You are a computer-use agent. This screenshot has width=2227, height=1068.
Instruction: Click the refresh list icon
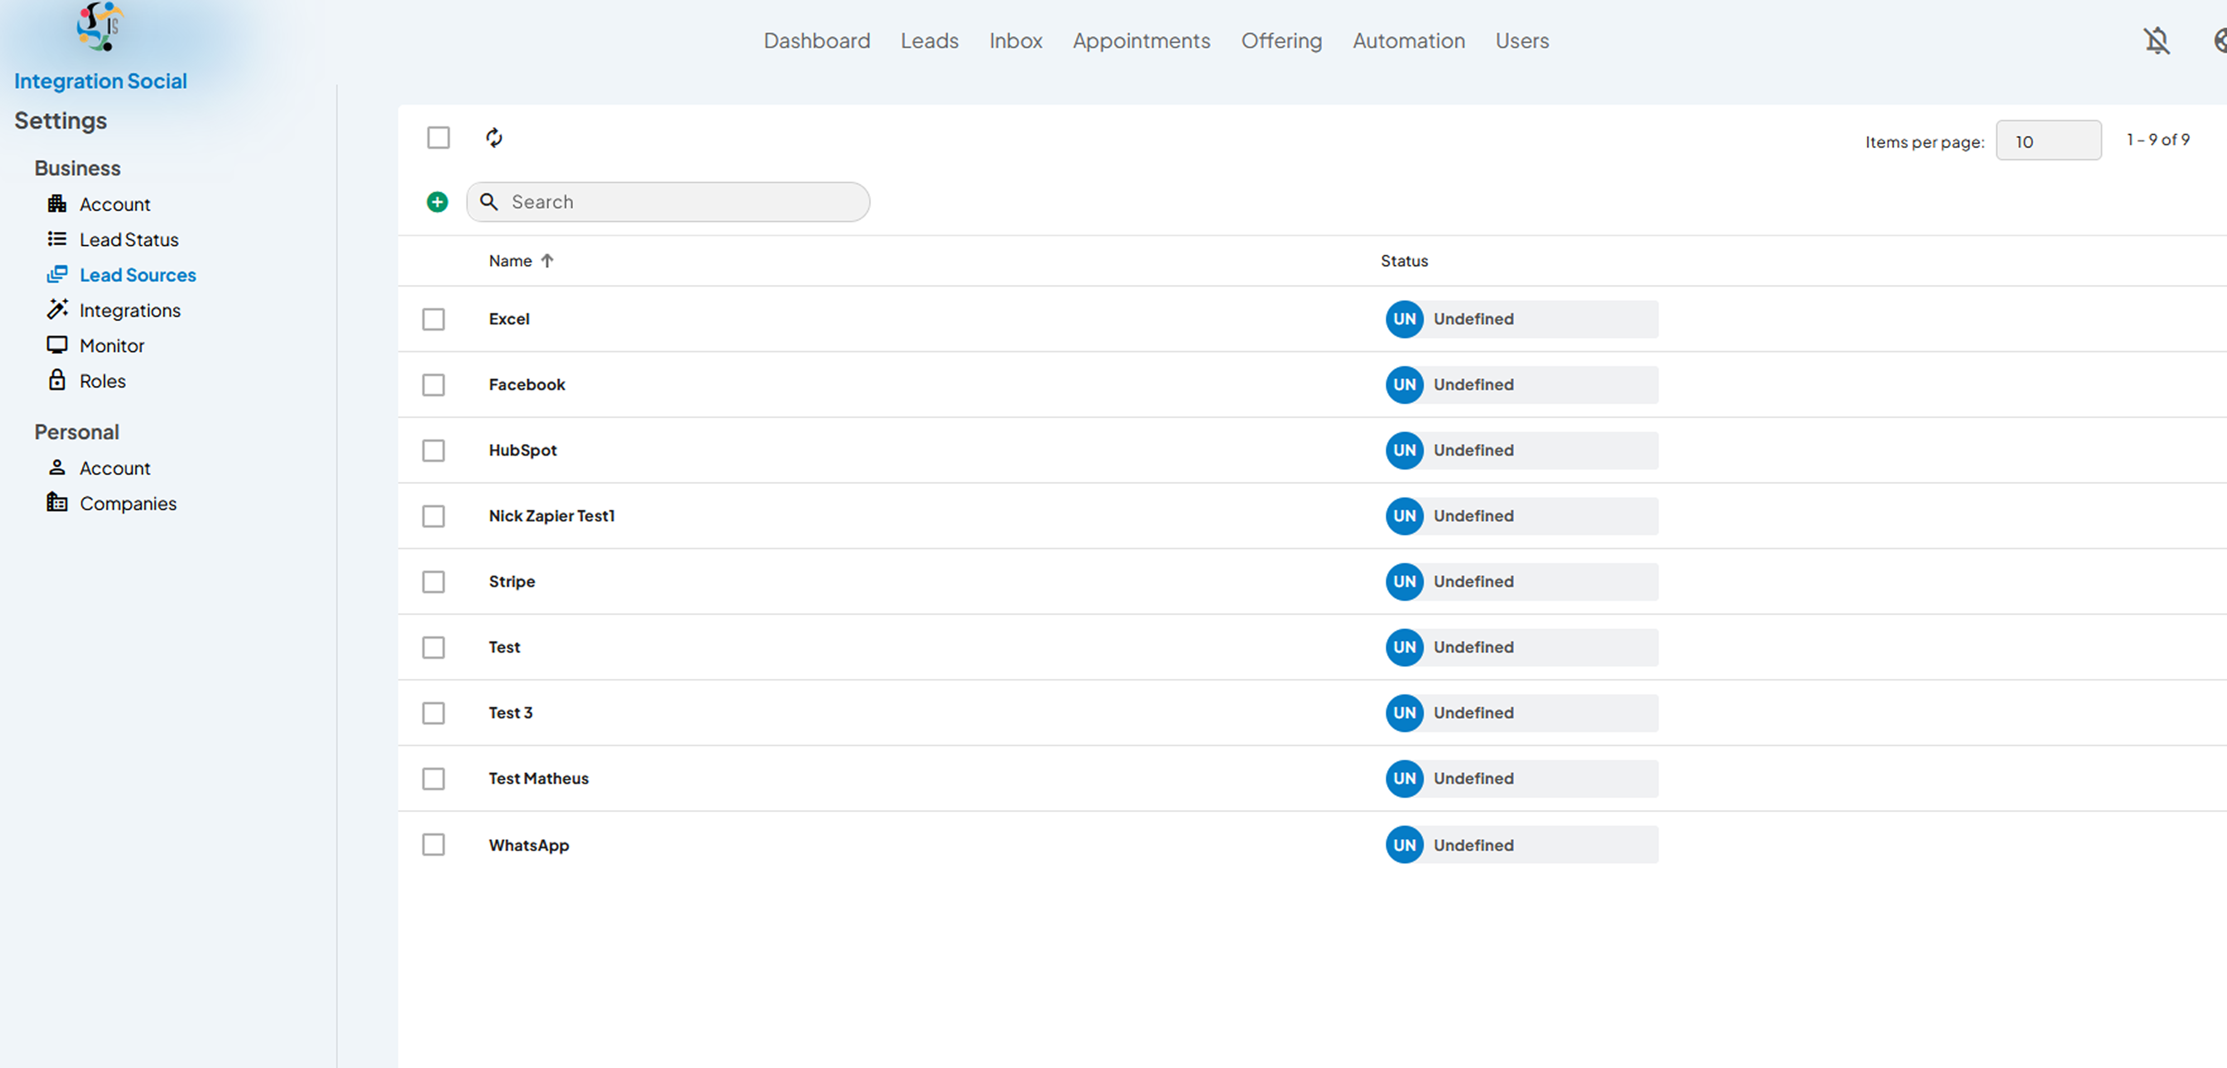tap(494, 137)
